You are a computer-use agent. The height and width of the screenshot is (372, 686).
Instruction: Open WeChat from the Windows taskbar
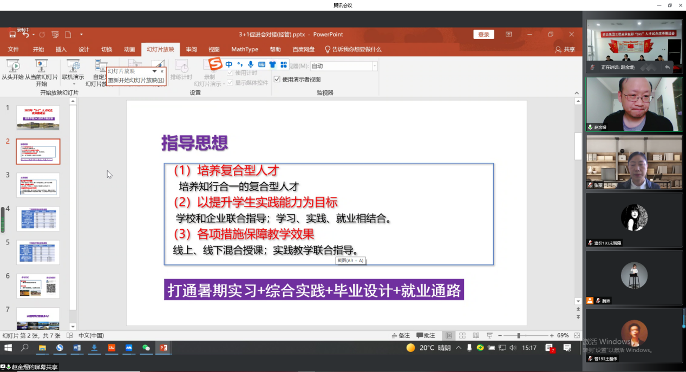(146, 348)
